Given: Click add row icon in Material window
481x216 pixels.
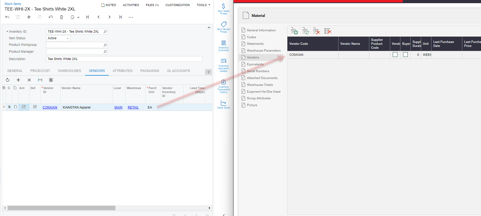Looking at the screenshot, I should click(294, 31).
